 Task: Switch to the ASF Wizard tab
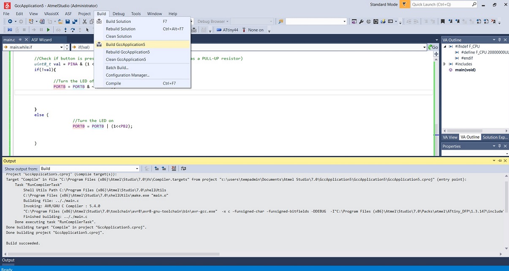coord(42,39)
